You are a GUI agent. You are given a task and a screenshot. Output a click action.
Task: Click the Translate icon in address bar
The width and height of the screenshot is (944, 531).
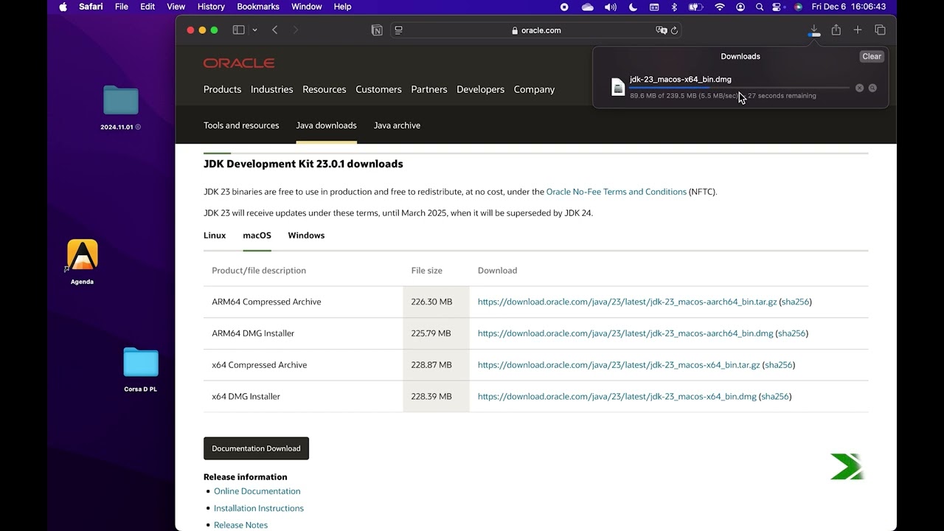661,30
